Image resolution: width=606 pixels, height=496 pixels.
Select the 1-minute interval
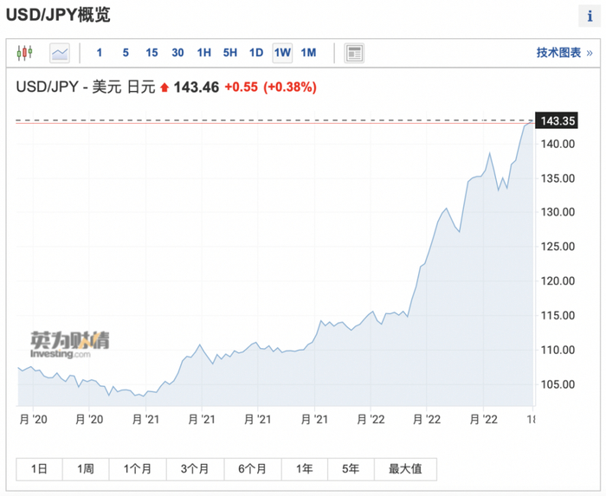pos(100,53)
